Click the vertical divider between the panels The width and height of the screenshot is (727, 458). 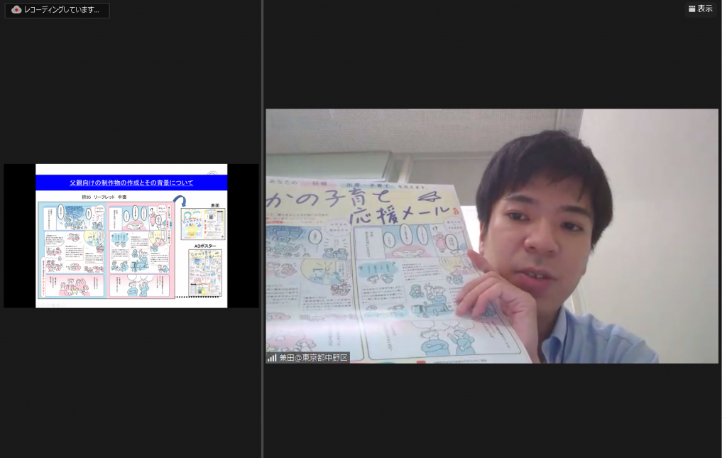262,229
